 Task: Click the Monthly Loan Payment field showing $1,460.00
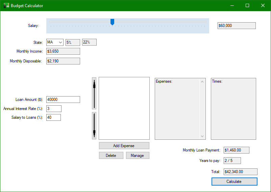237,150
